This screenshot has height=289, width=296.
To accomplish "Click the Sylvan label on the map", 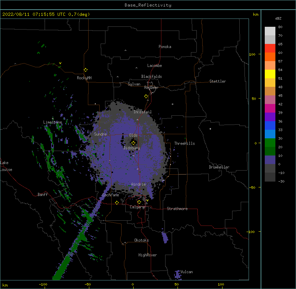I will [x=134, y=84].
